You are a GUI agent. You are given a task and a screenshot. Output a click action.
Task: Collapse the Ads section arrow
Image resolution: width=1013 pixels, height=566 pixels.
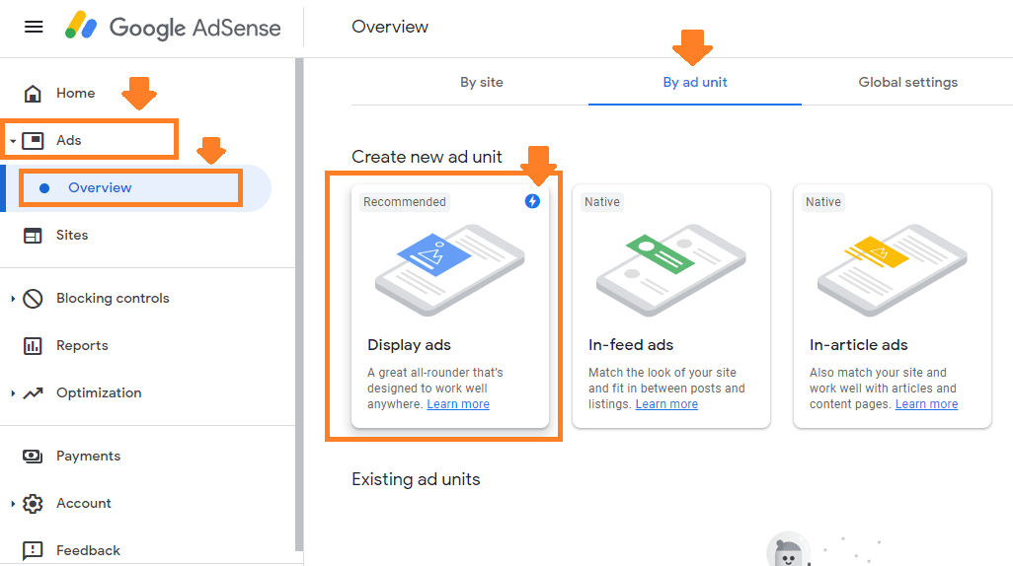pyautogui.click(x=13, y=141)
